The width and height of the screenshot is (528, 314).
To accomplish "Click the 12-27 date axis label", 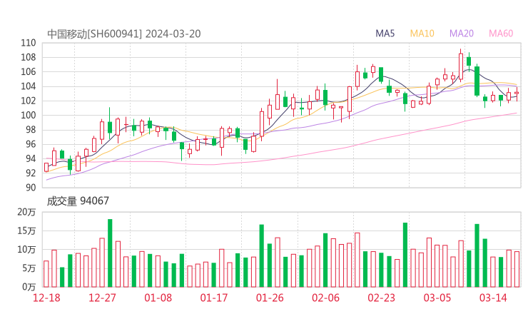I will click(x=102, y=298).
